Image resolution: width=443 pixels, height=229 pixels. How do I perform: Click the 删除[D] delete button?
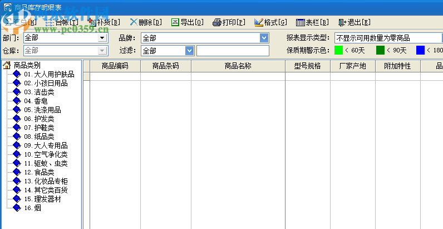146,22
